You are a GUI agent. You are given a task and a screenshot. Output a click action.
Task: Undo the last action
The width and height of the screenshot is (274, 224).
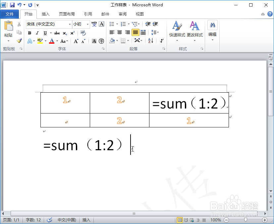[x=20, y=5]
